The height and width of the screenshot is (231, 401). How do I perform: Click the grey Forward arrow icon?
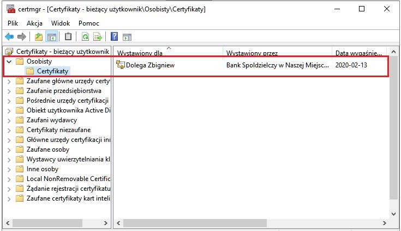[22, 37]
